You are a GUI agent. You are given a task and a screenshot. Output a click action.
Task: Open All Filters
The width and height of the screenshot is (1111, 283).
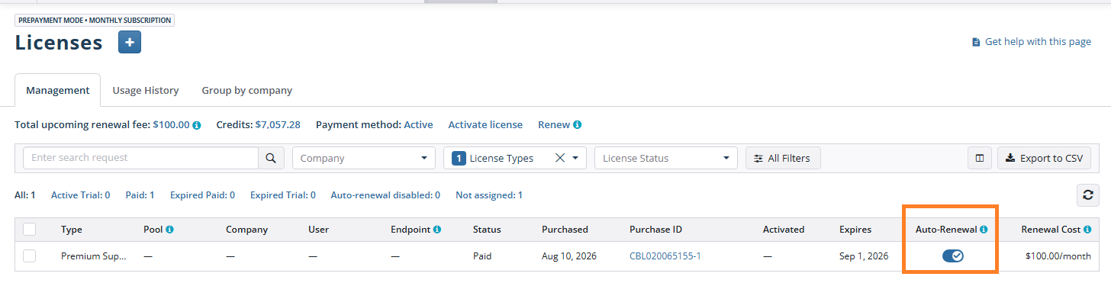click(x=783, y=158)
